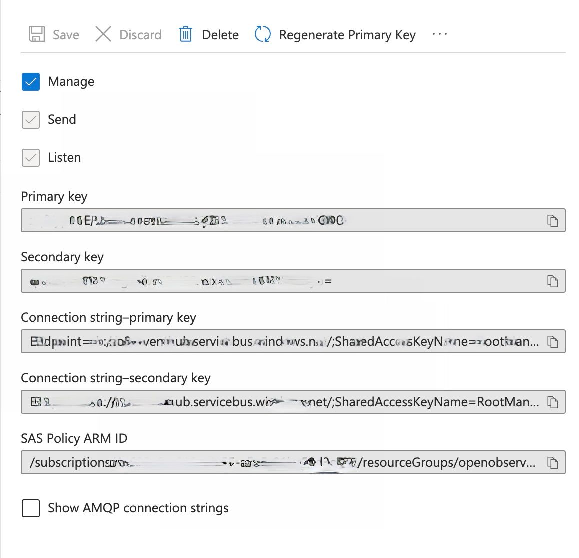Click the Delete trash can icon
This screenshot has width=579, height=558.
click(x=186, y=34)
